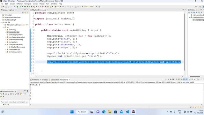
Task: Run the program with green Run icon
Action: tap(25, 7)
